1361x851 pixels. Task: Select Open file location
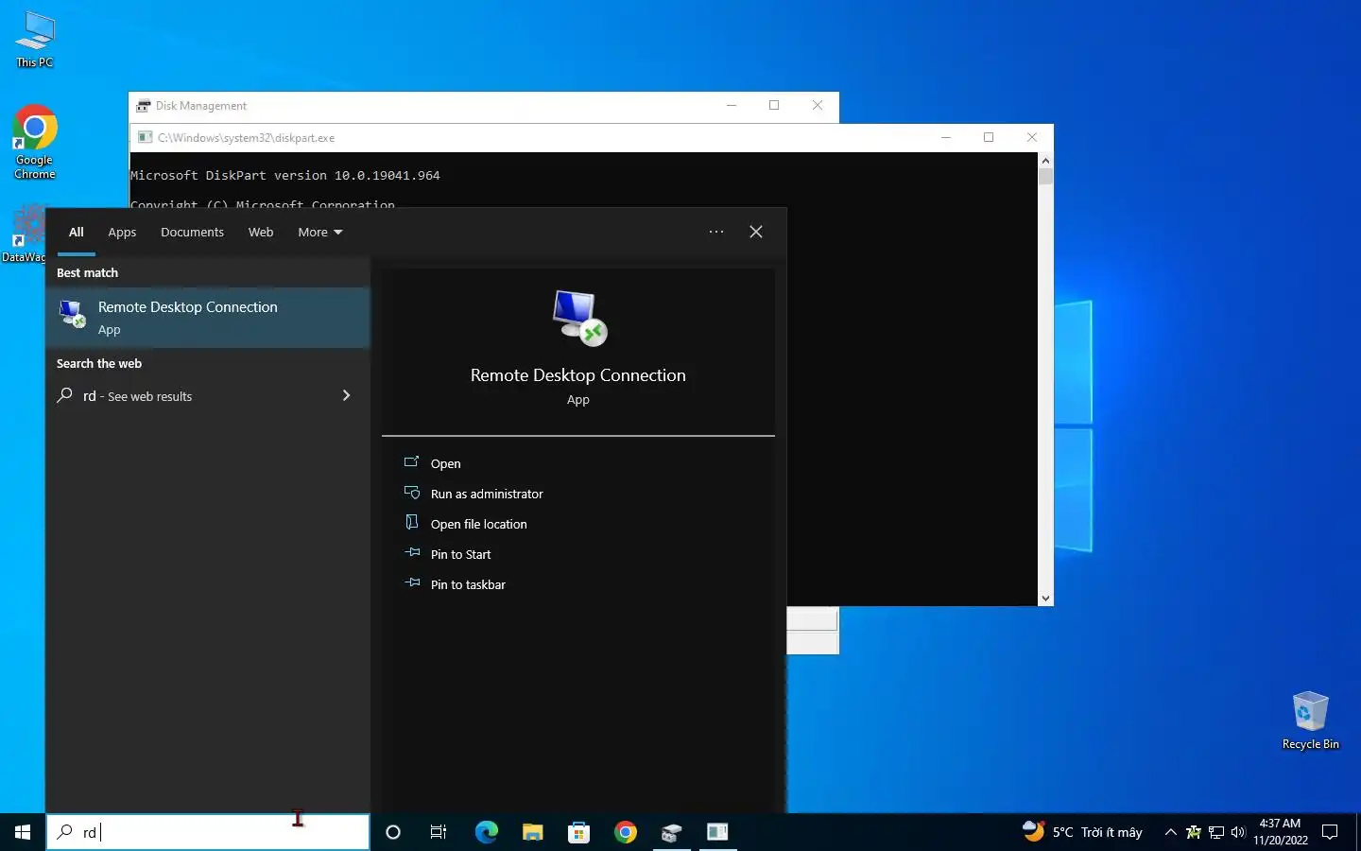[478, 524]
